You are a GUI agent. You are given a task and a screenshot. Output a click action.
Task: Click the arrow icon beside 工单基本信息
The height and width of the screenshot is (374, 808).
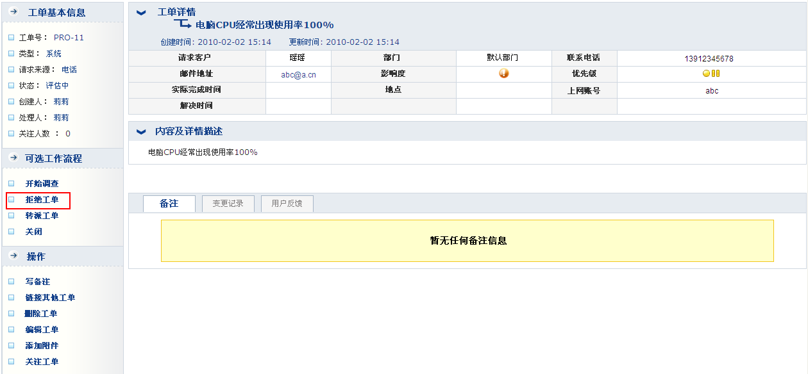[x=13, y=12]
